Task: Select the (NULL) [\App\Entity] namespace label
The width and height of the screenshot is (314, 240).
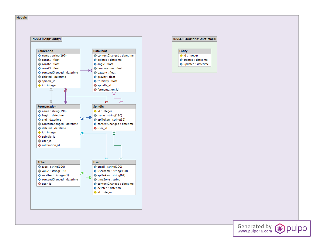Action: coord(46,39)
